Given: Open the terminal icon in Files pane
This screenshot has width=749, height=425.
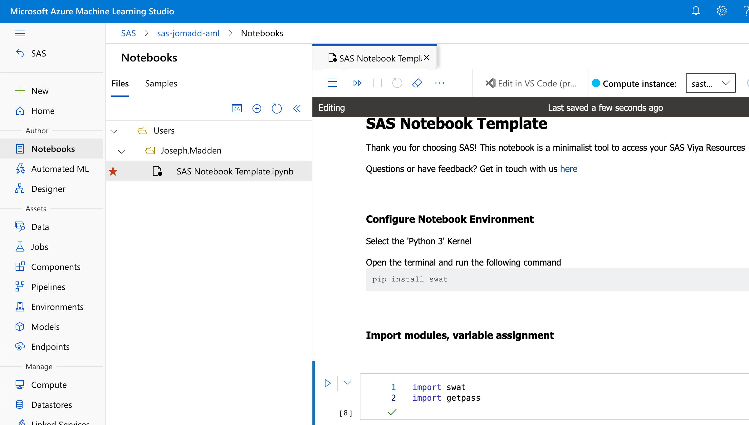Looking at the screenshot, I should 237,108.
